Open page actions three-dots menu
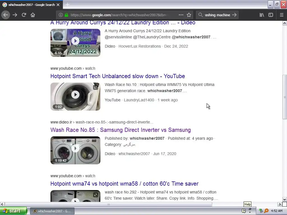 (x=181, y=15)
